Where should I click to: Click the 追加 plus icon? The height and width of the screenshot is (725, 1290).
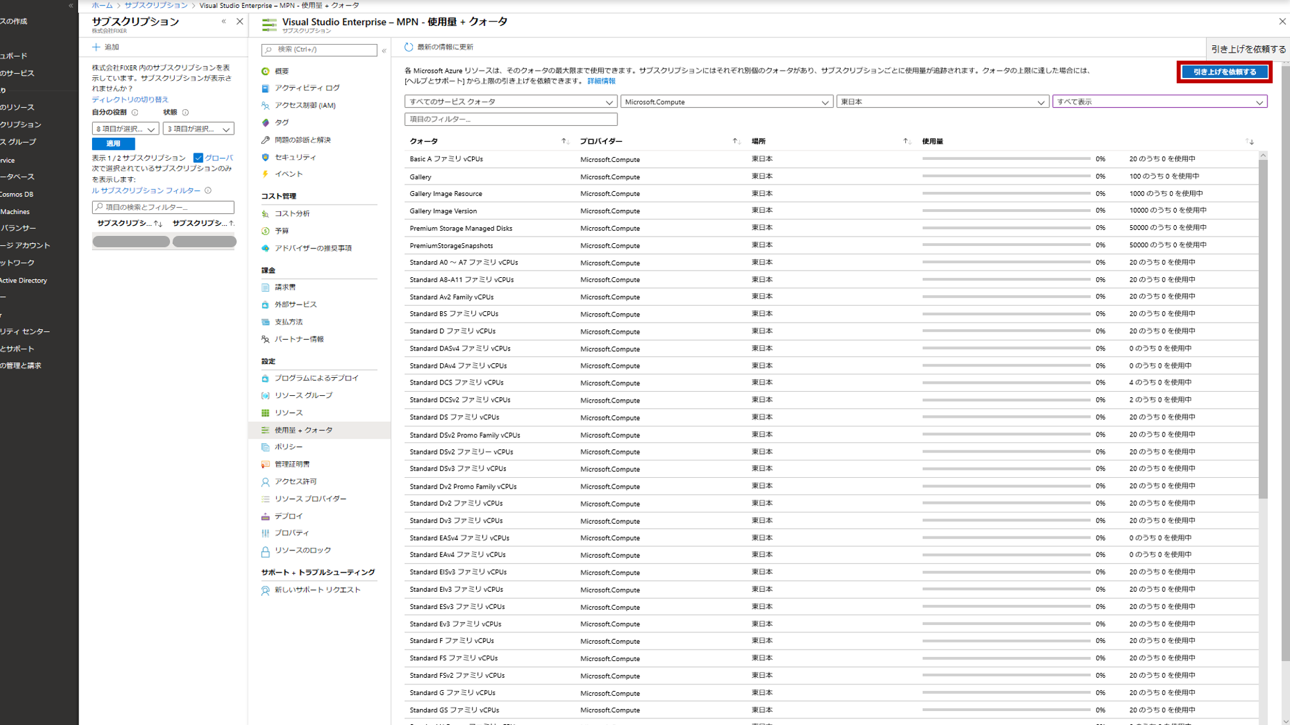click(x=96, y=47)
